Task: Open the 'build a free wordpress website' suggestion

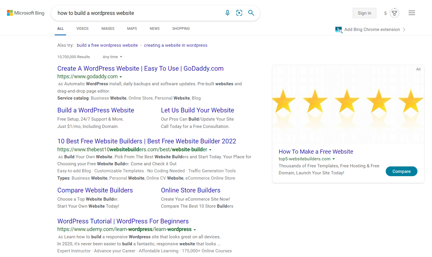Action: point(107,45)
